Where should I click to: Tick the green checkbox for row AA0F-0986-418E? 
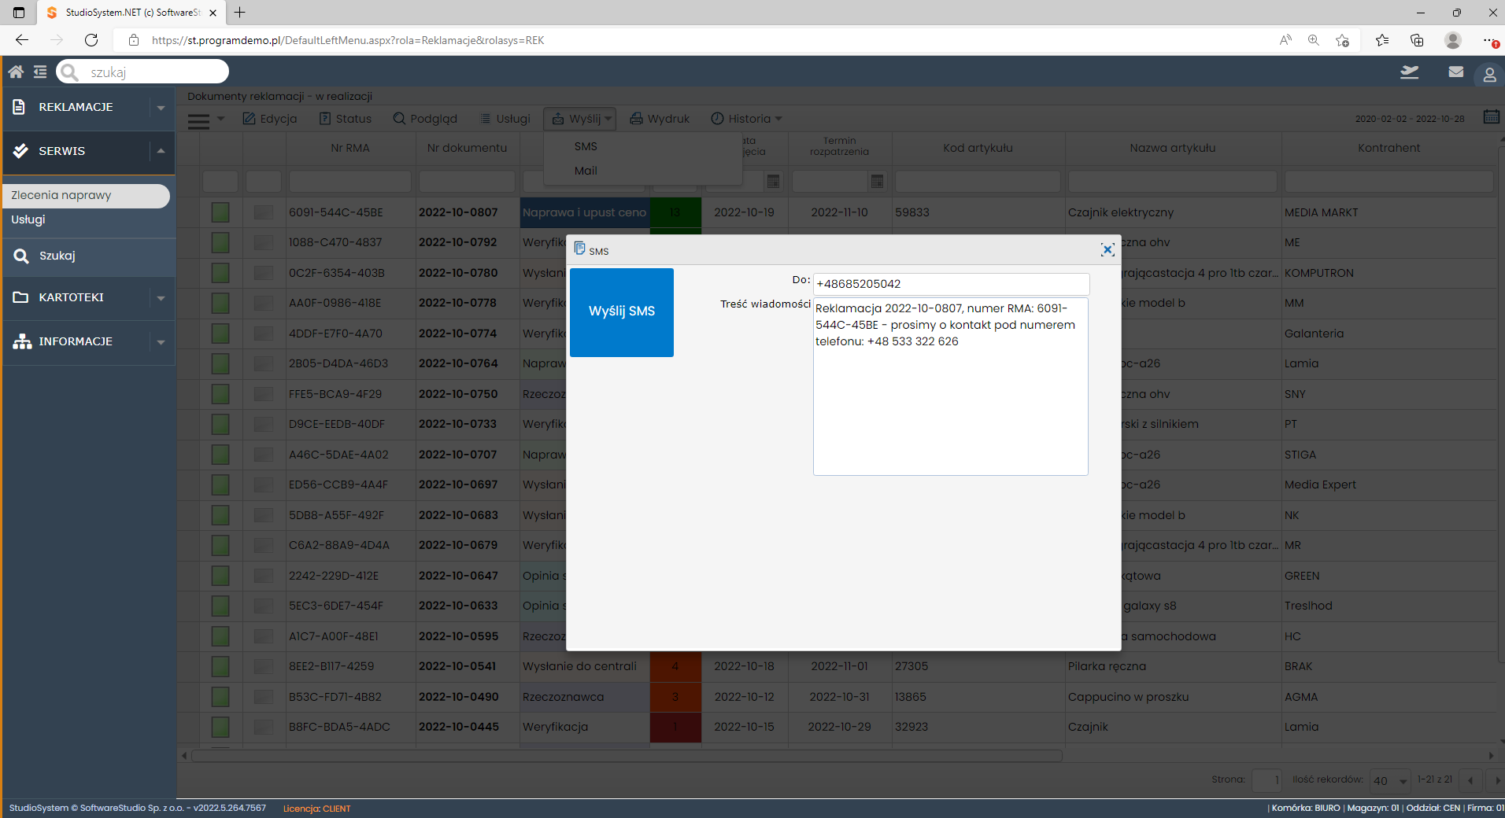(x=220, y=303)
